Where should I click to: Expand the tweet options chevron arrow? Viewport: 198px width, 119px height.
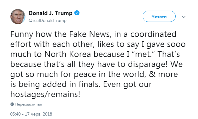coord(184,17)
